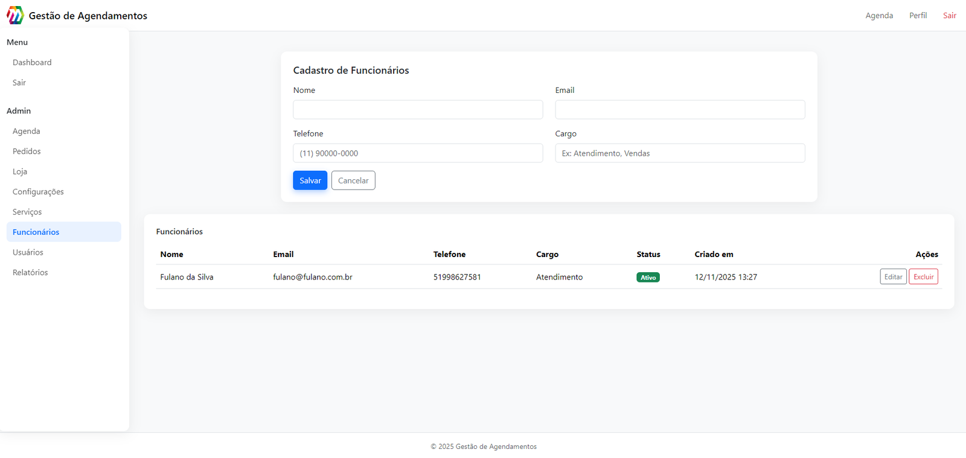
Task: Click Sair in the sidebar menu
Action: tap(19, 83)
